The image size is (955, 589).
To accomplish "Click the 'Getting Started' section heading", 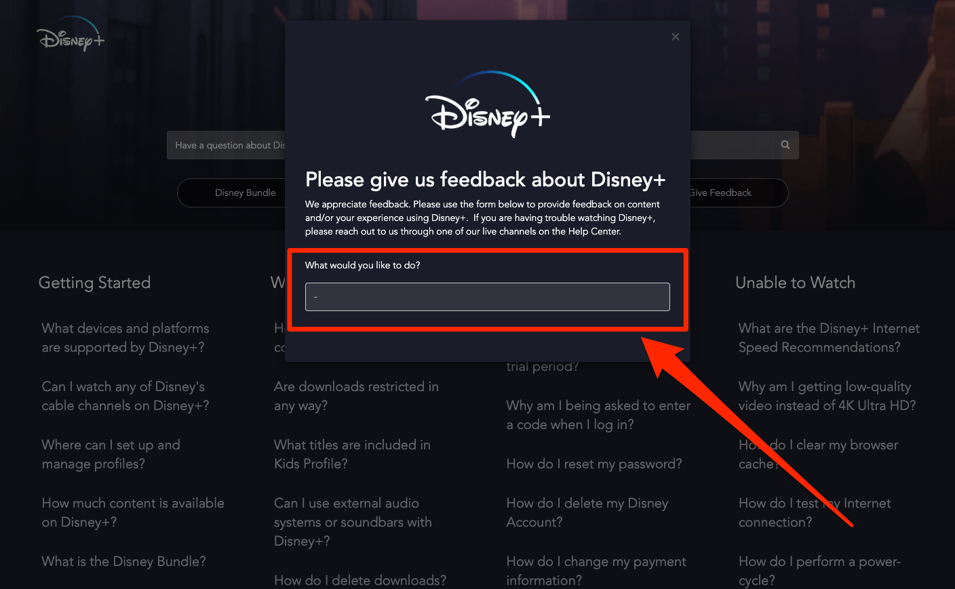I will pos(94,283).
